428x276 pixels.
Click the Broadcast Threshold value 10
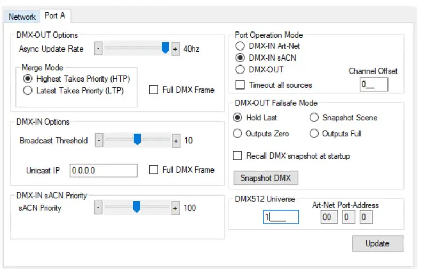[x=188, y=141]
